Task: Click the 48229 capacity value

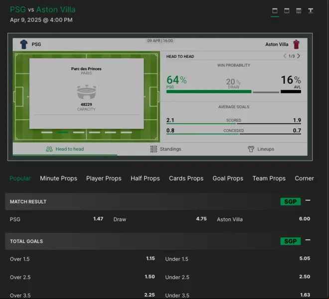Action: 86,104
